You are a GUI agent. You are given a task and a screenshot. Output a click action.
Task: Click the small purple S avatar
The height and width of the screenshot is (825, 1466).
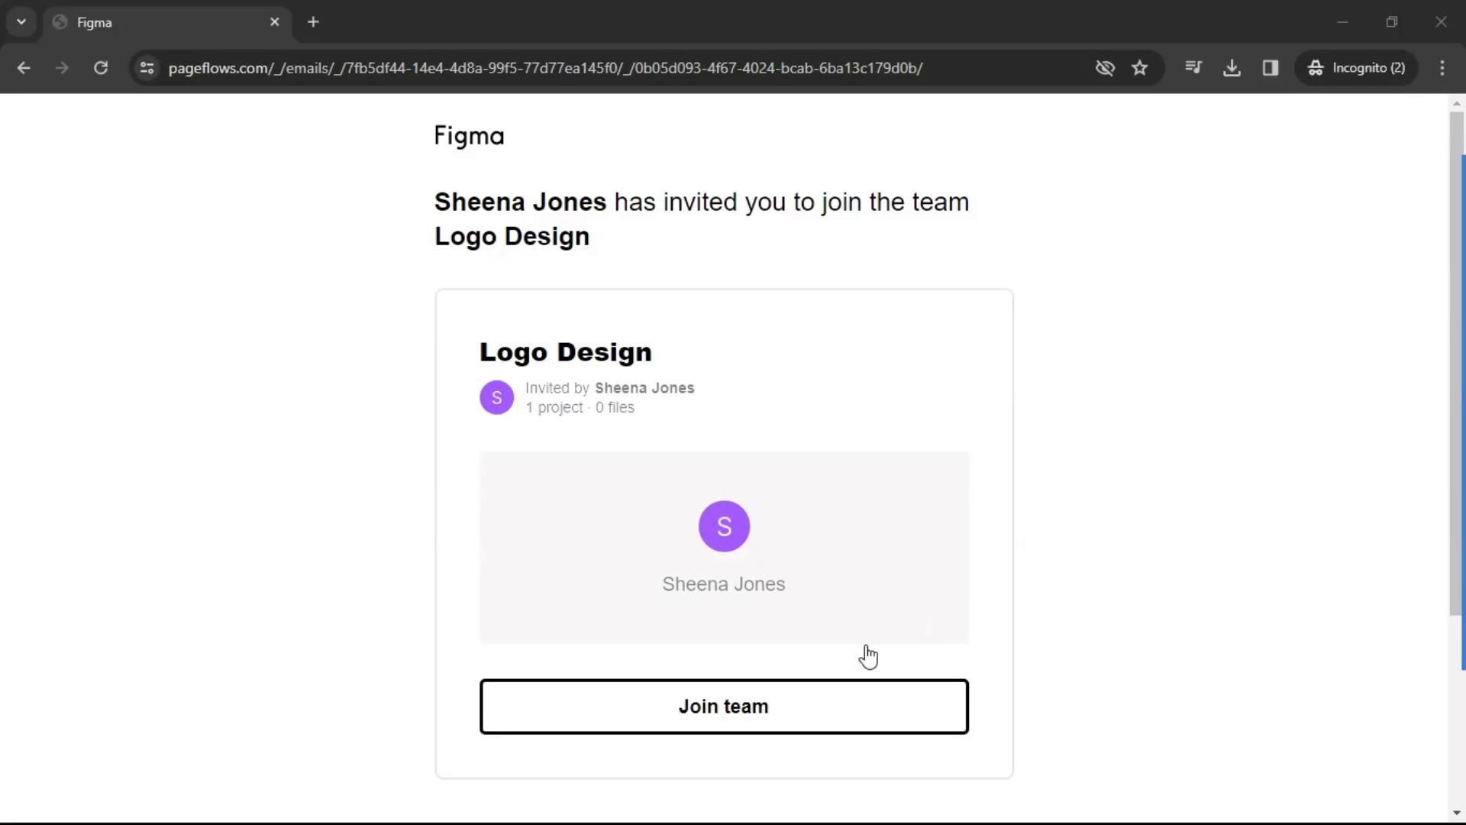pyautogui.click(x=496, y=397)
